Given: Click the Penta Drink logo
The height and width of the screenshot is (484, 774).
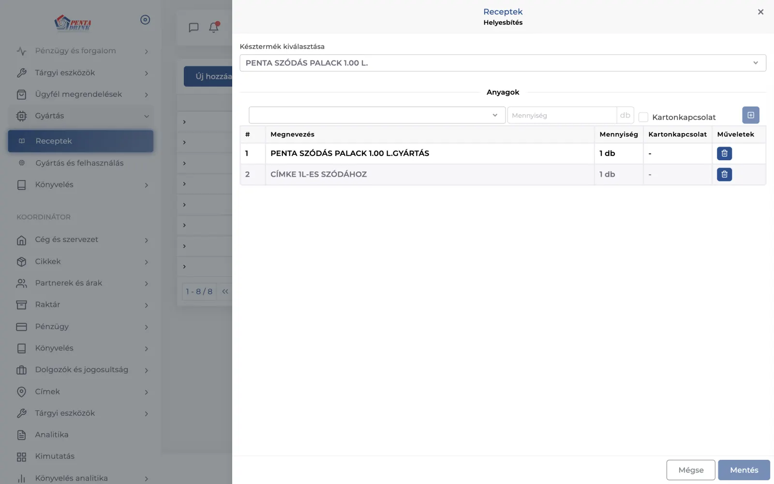Looking at the screenshot, I should tap(73, 22).
